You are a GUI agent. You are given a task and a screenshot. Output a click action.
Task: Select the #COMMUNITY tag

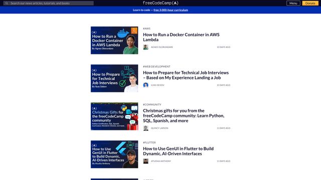[x=152, y=104]
